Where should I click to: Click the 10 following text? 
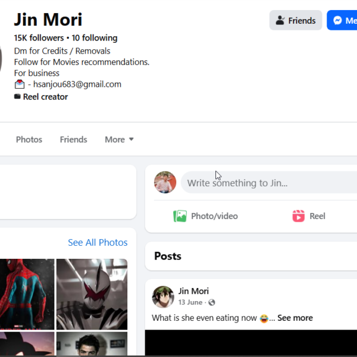pos(95,38)
